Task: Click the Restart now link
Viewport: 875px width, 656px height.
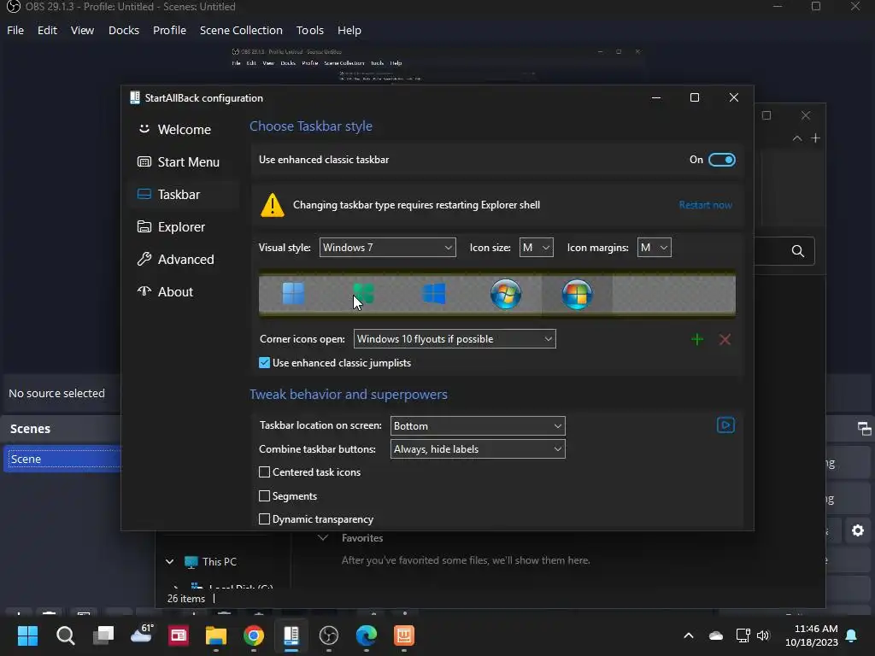Action: click(705, 205)
